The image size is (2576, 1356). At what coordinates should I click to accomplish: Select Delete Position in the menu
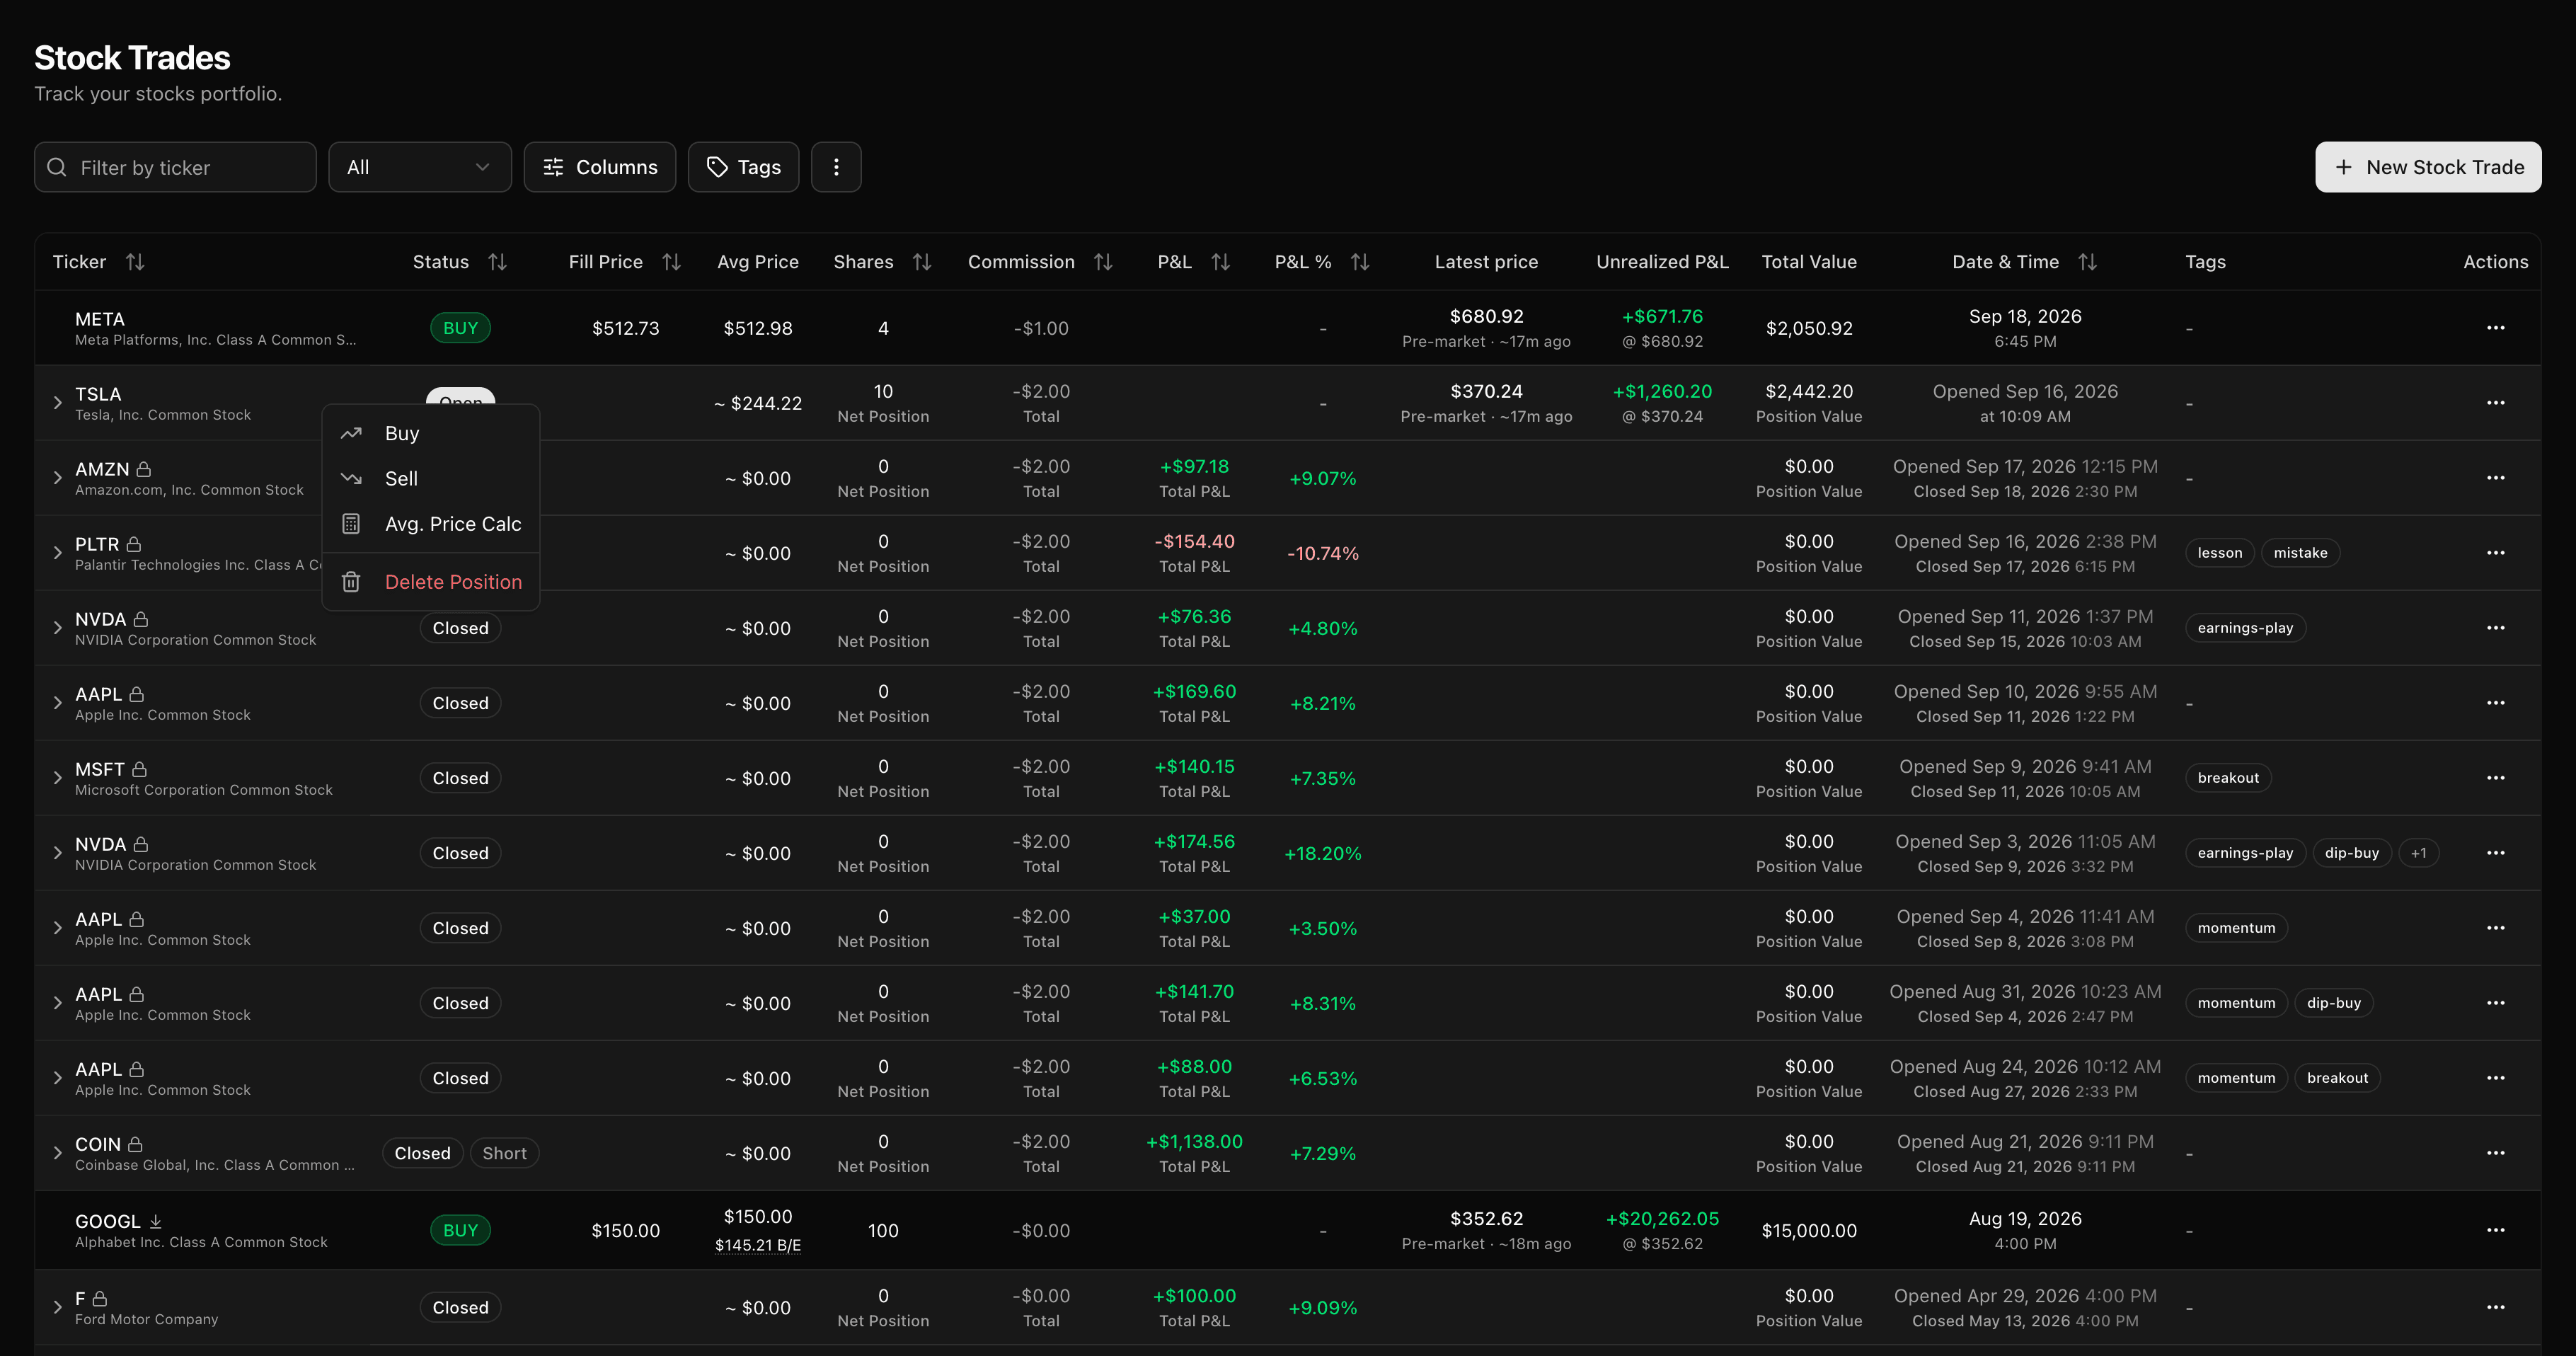[x=431, y=582]
